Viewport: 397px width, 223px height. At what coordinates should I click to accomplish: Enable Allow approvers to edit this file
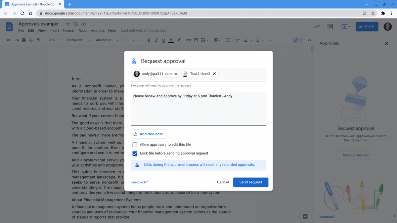coord(135,145)
